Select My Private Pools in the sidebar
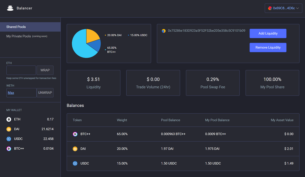Image resolution: width=305 pixels, height=177 pixels. (x=19, y=36)
